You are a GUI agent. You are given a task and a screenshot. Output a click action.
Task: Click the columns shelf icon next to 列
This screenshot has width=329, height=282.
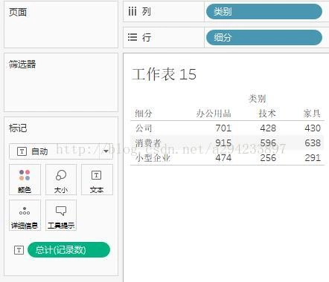tap(132, 11)
